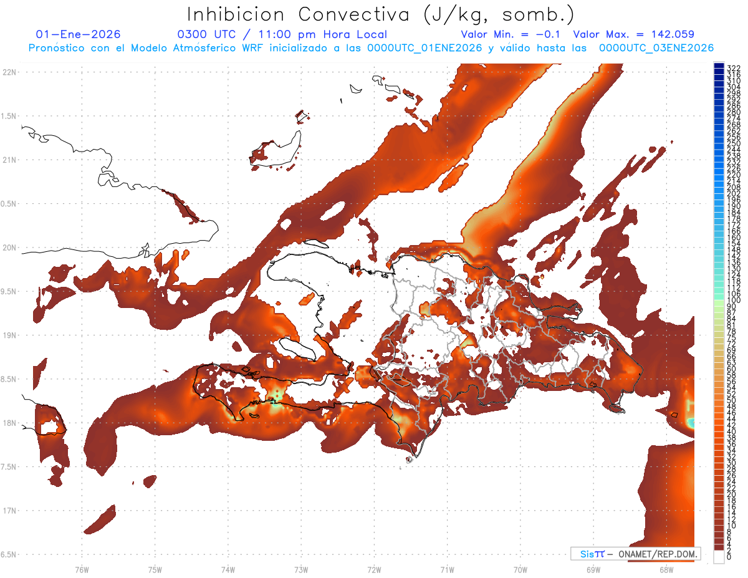The height and width of the screenshot is (578, 748).
Task: Click the "73W" longitude label
Action: tap(301, 569)
